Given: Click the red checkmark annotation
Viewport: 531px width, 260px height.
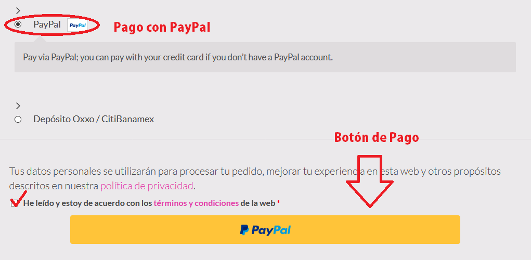Looking at the screenshot, I should (19, 199).
